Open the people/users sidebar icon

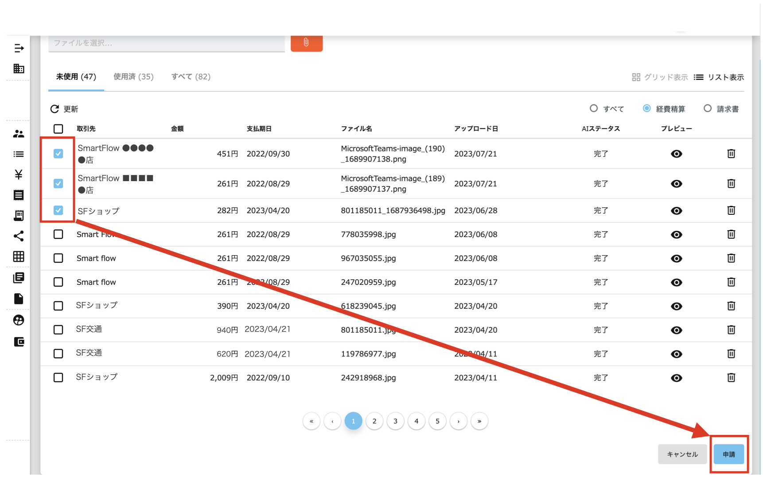[19, 134]
